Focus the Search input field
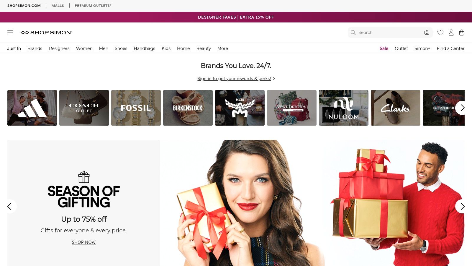 click(389, 33)
